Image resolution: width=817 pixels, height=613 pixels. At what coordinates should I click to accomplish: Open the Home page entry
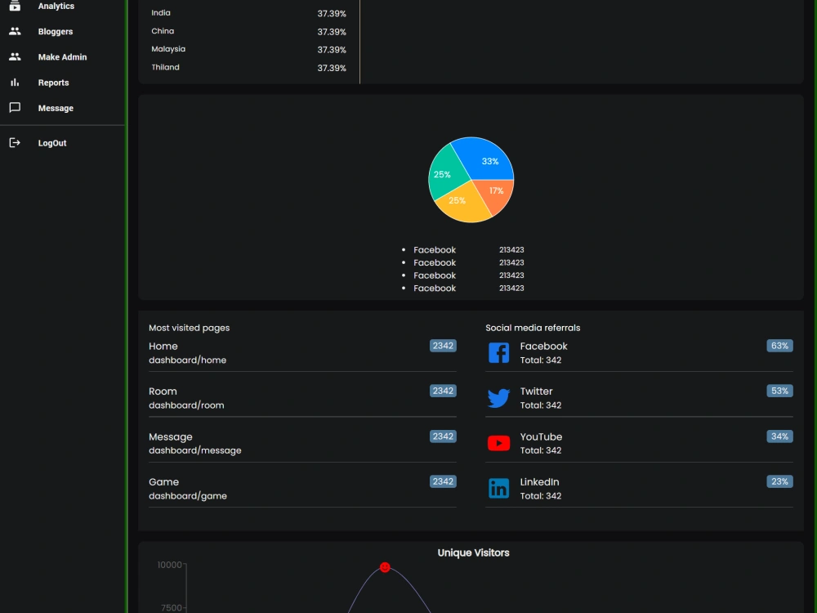[x=163, y=346]
